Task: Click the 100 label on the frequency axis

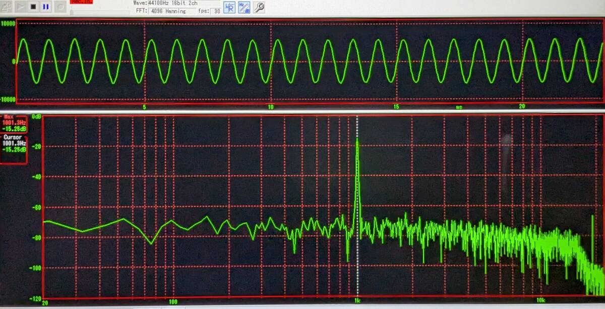Action: tap(172, 301)
